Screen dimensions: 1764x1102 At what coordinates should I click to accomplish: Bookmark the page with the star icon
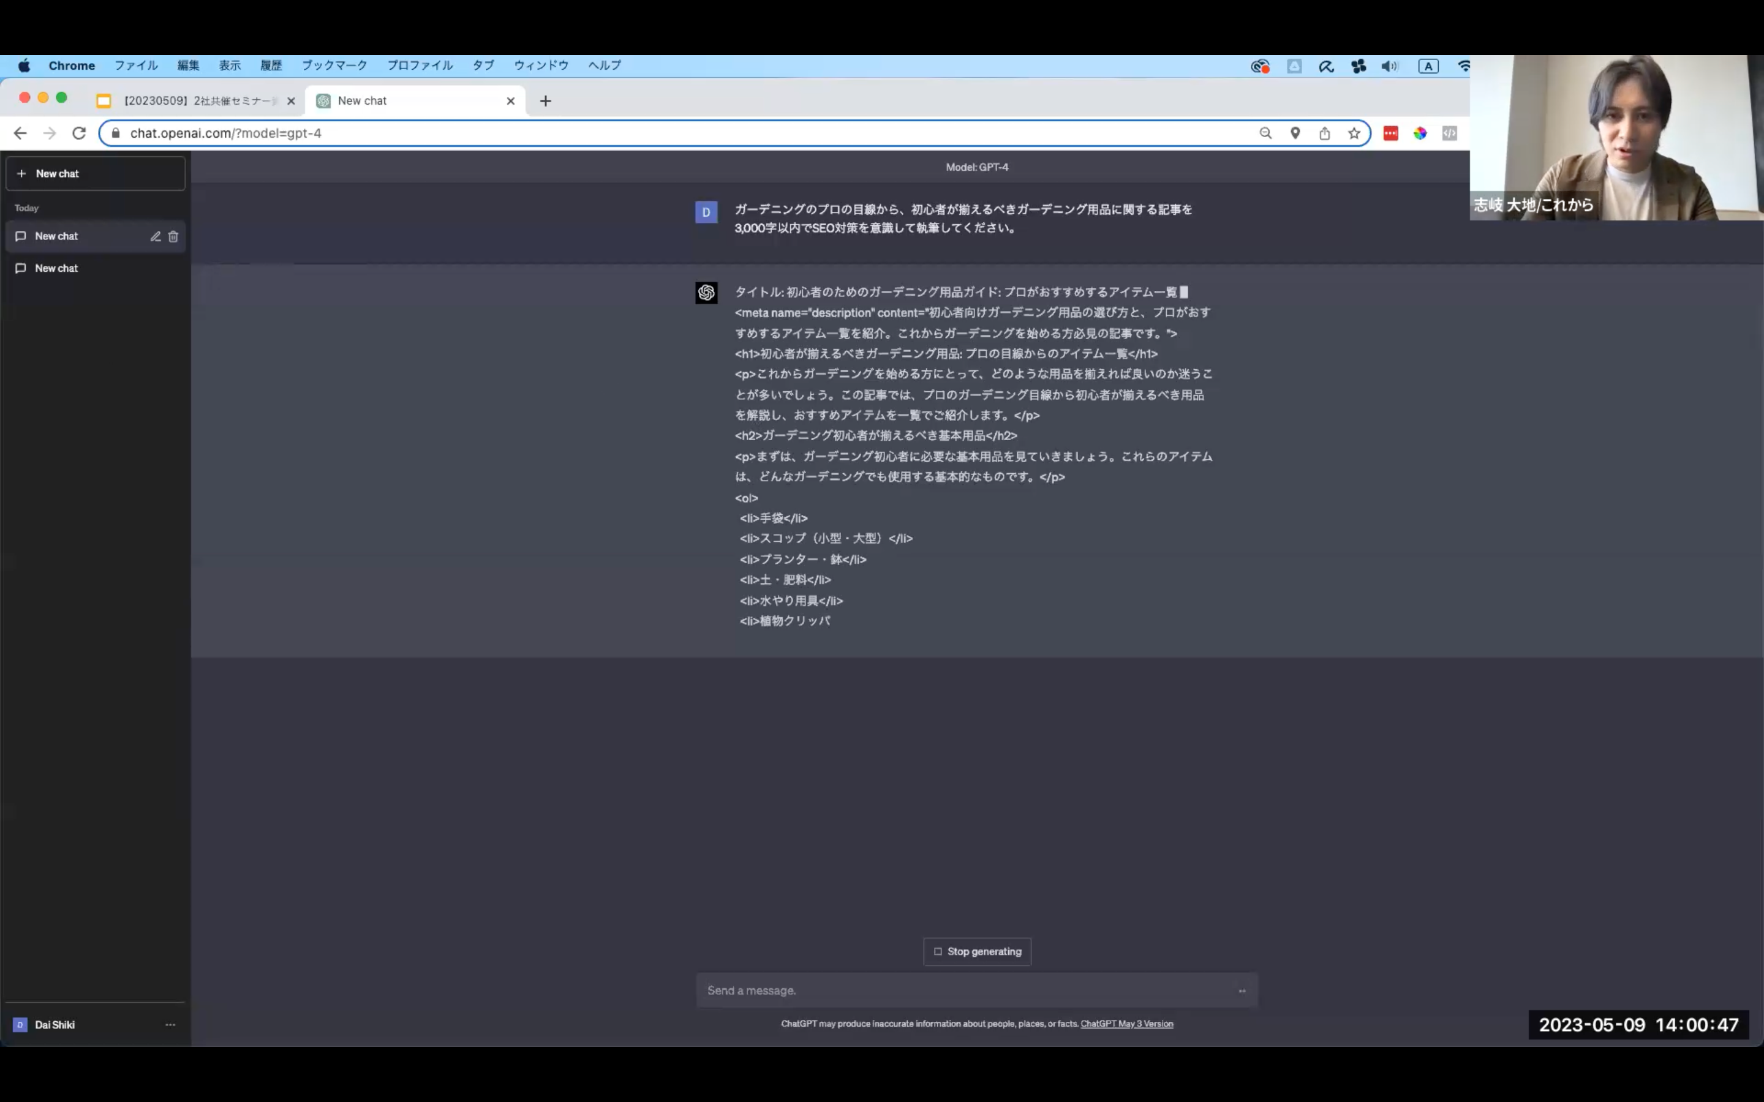coord(1354,133)
